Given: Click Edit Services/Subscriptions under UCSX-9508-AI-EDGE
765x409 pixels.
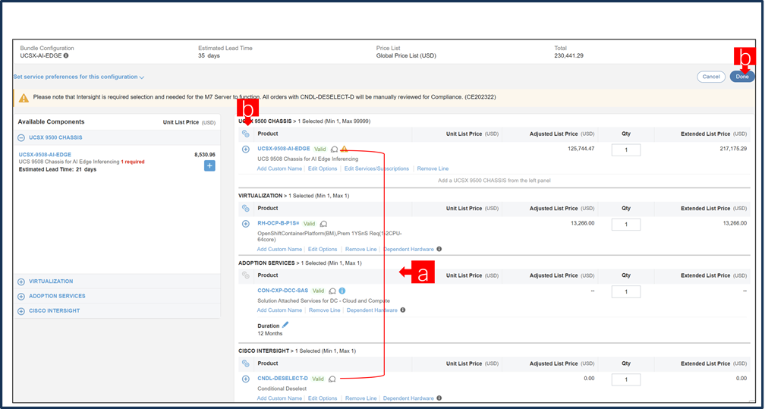Looking at the screenshot, I should [376, 169].
